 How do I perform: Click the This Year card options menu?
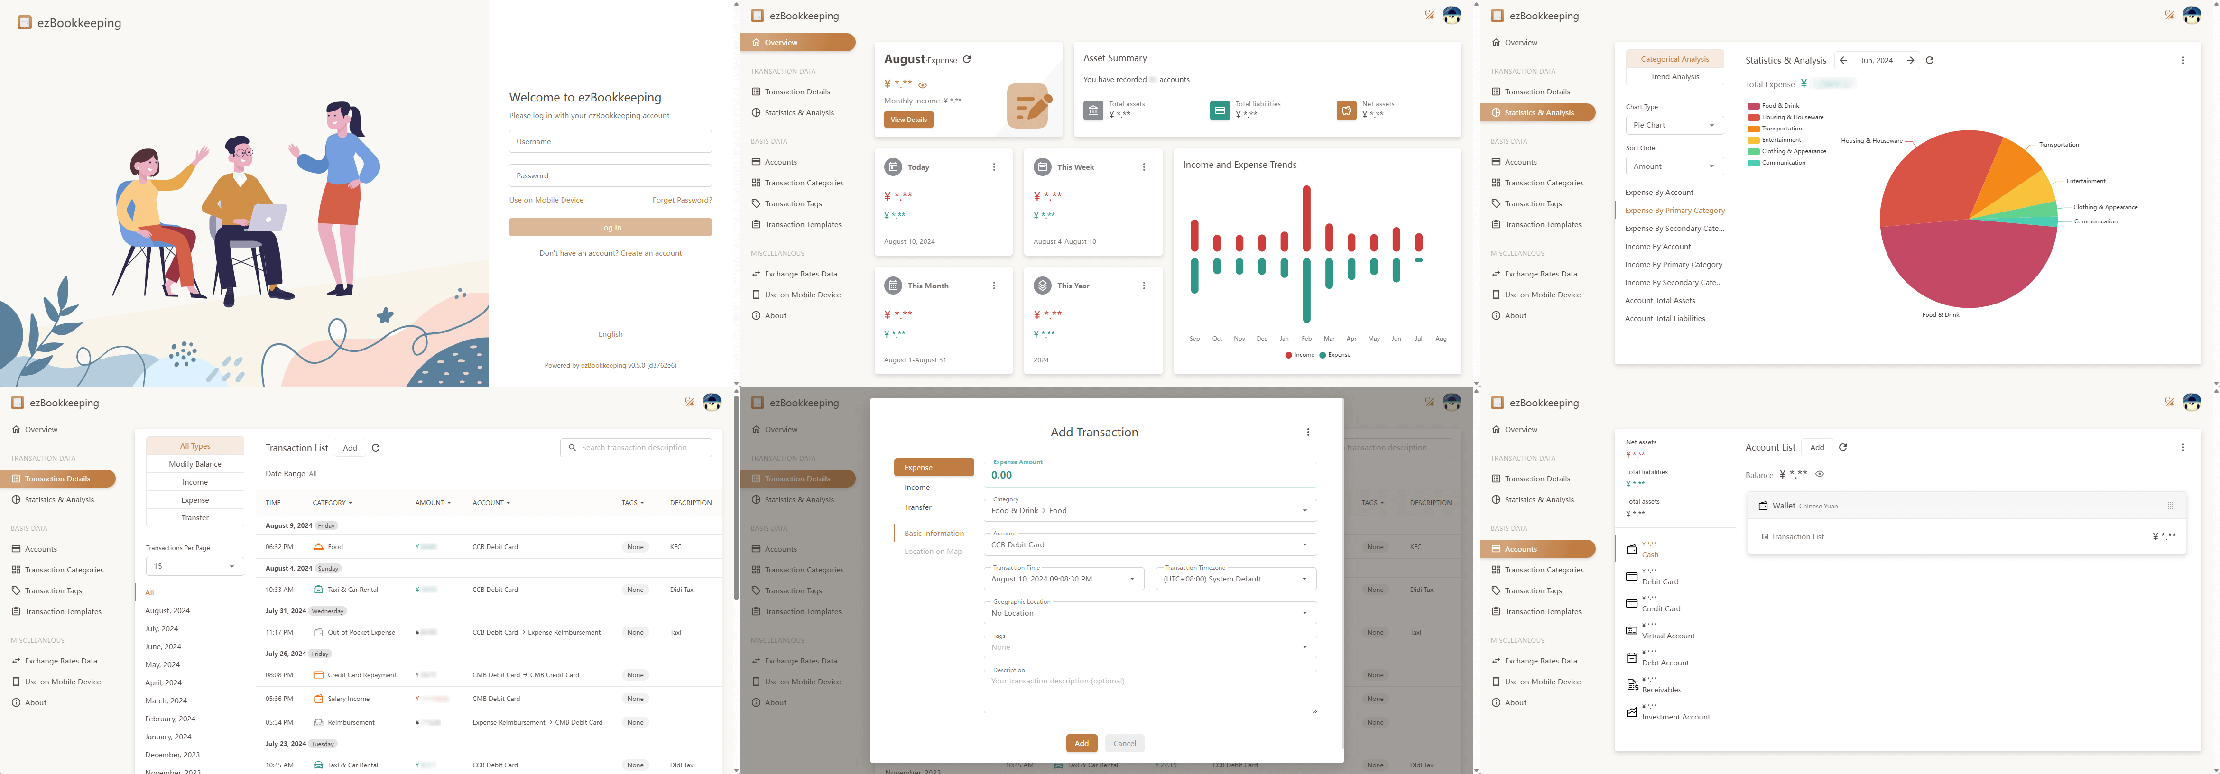click(1144, 286)
